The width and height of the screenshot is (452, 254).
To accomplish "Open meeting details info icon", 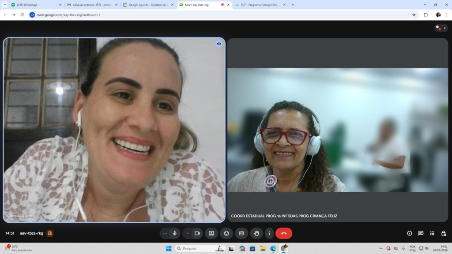I will pos(410,233).
